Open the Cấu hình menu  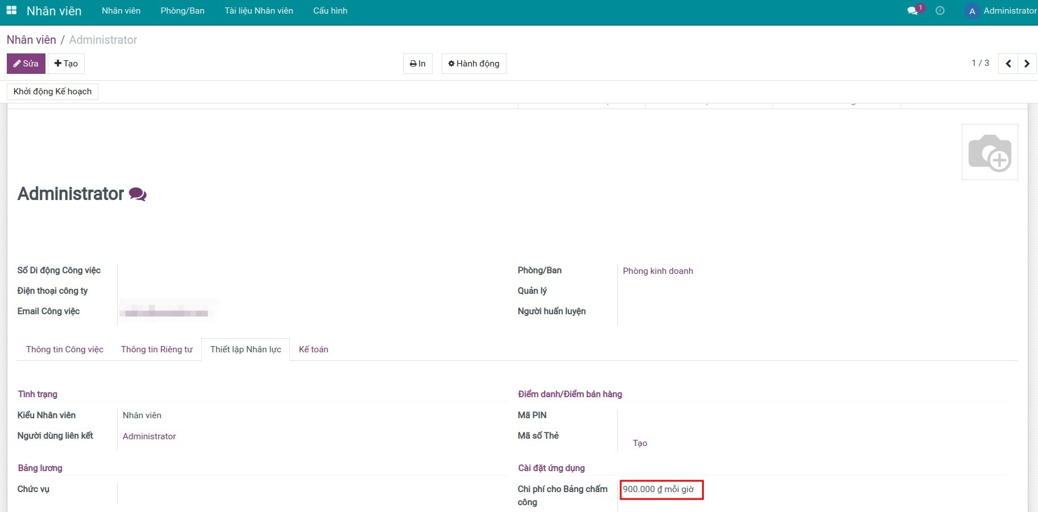coord(330,11)
